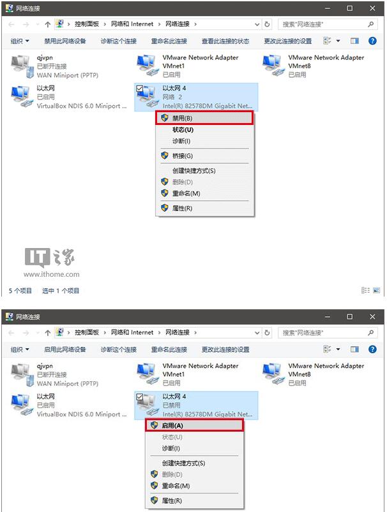The image size is (387, 512).
Task: Switch to details view icon in status bar
Action: pos(365,290)
